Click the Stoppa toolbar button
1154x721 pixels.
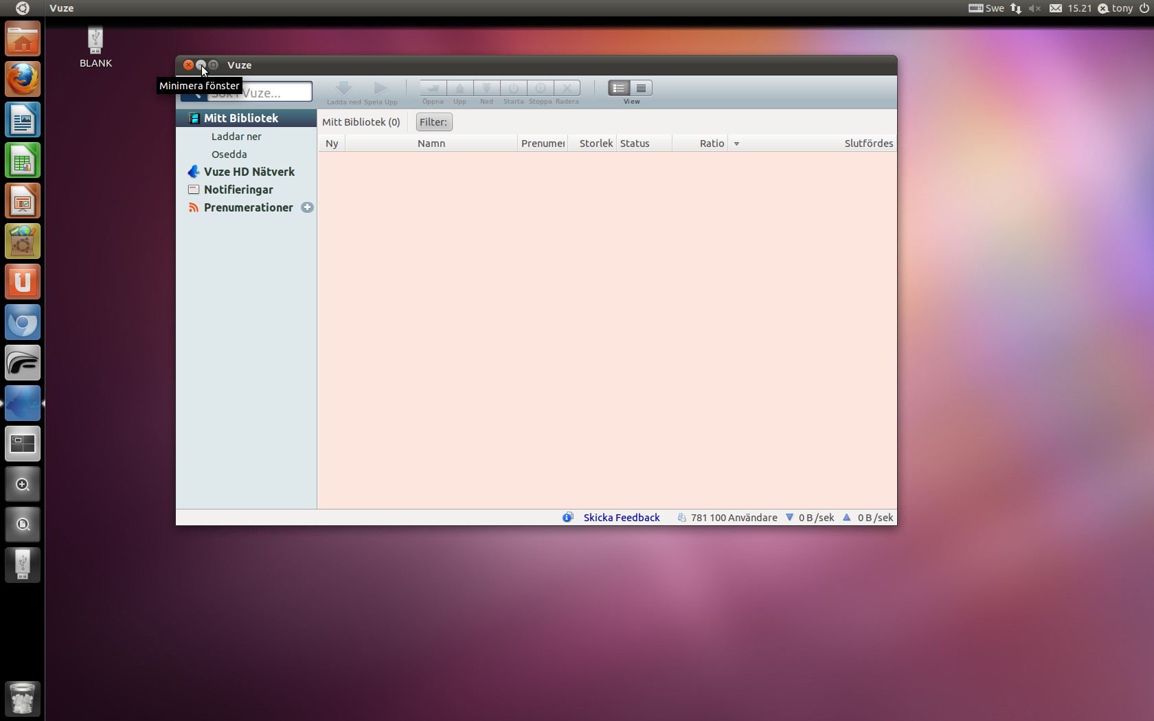[x=540, y=88]
